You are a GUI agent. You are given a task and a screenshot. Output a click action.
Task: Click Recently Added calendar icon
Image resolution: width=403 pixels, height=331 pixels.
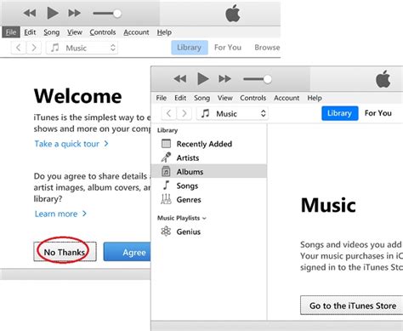pyautogui.click(x=166, y=144)
